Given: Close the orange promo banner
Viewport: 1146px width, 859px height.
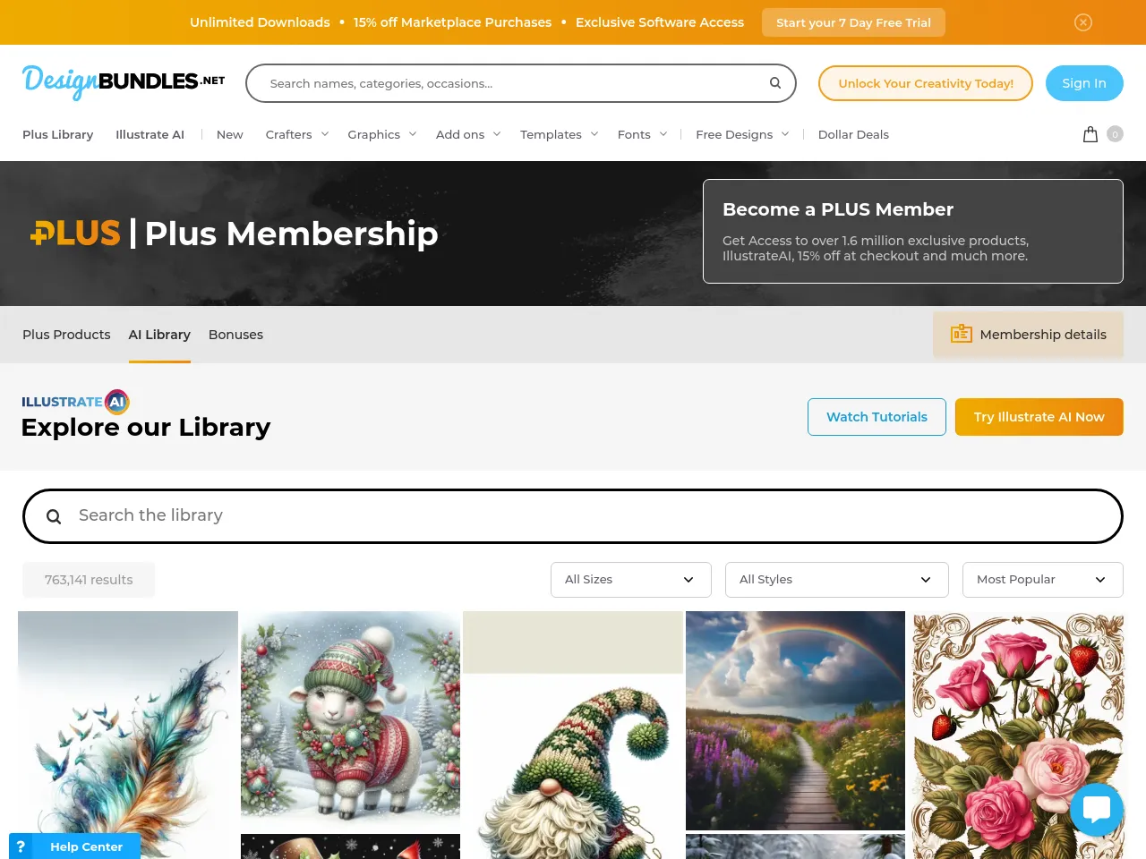Looking at the screenshot, I should 1083,22.
